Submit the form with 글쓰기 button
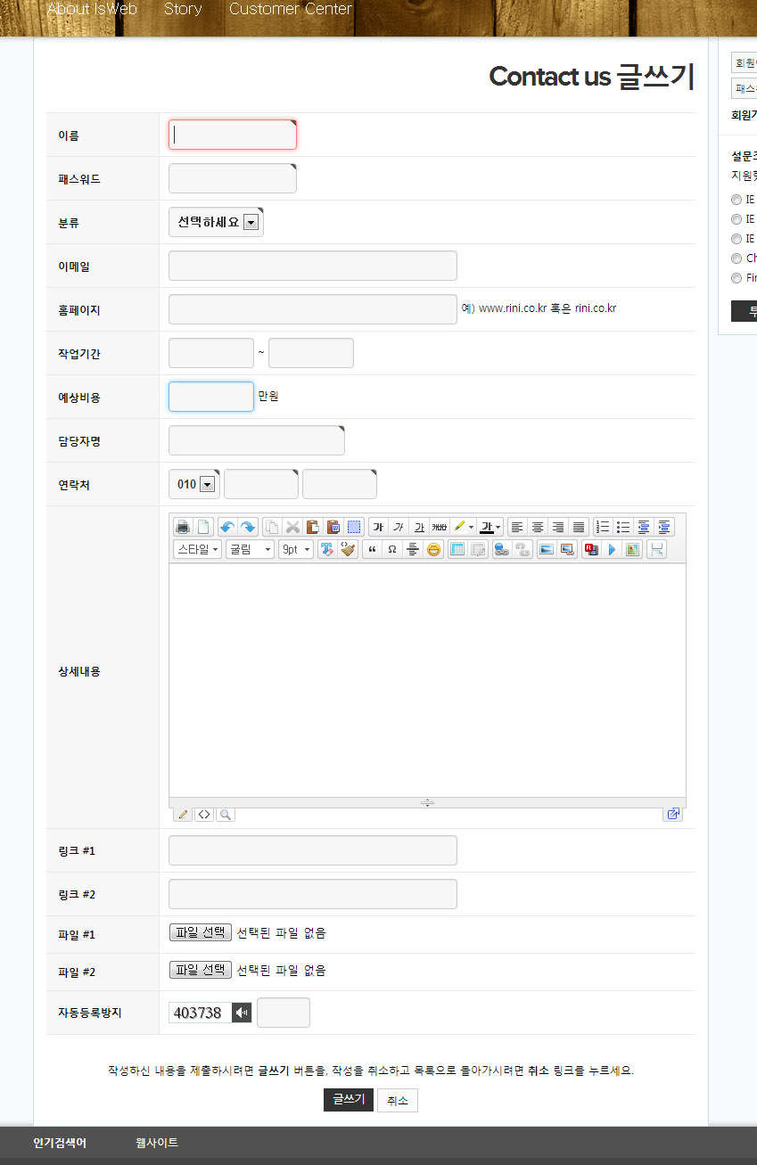The image size is (757, 1165). point(348,1100)
